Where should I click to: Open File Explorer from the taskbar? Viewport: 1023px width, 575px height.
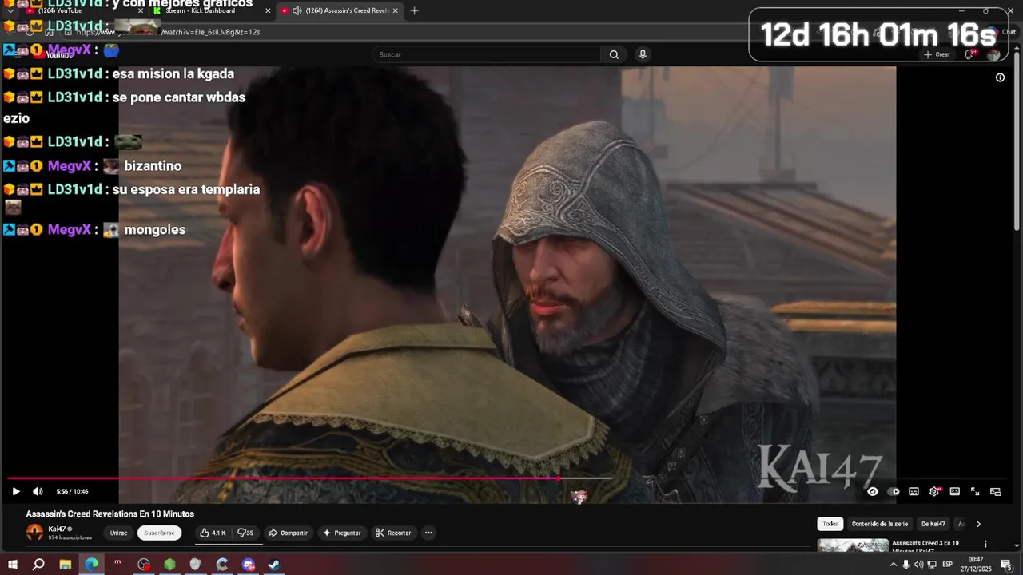pos(66,565)
